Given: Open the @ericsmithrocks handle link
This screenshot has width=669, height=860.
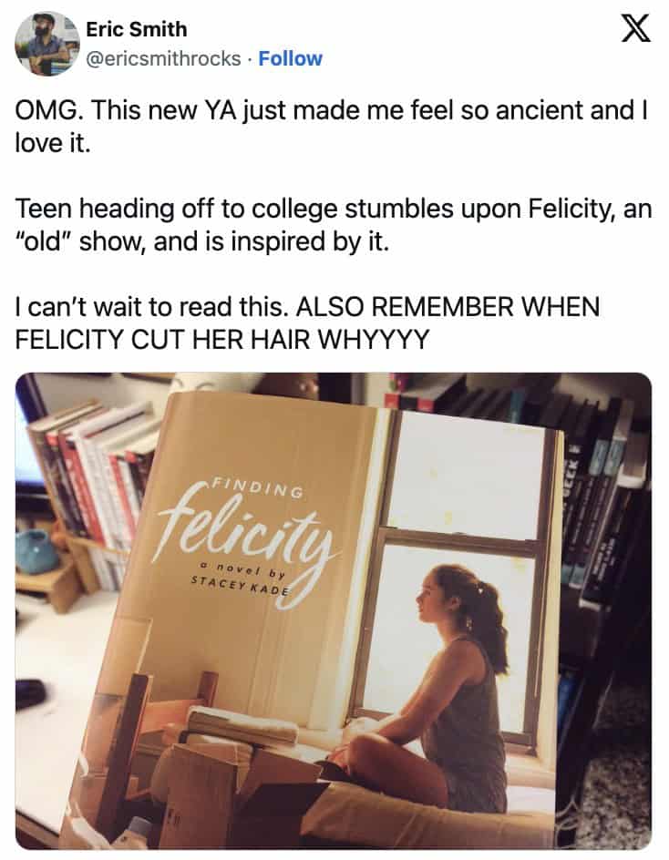Looking at the screenshot, I should (163, 58).
